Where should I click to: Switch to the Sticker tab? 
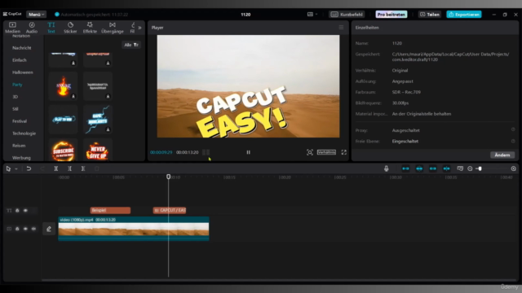[x=70, y=28]
